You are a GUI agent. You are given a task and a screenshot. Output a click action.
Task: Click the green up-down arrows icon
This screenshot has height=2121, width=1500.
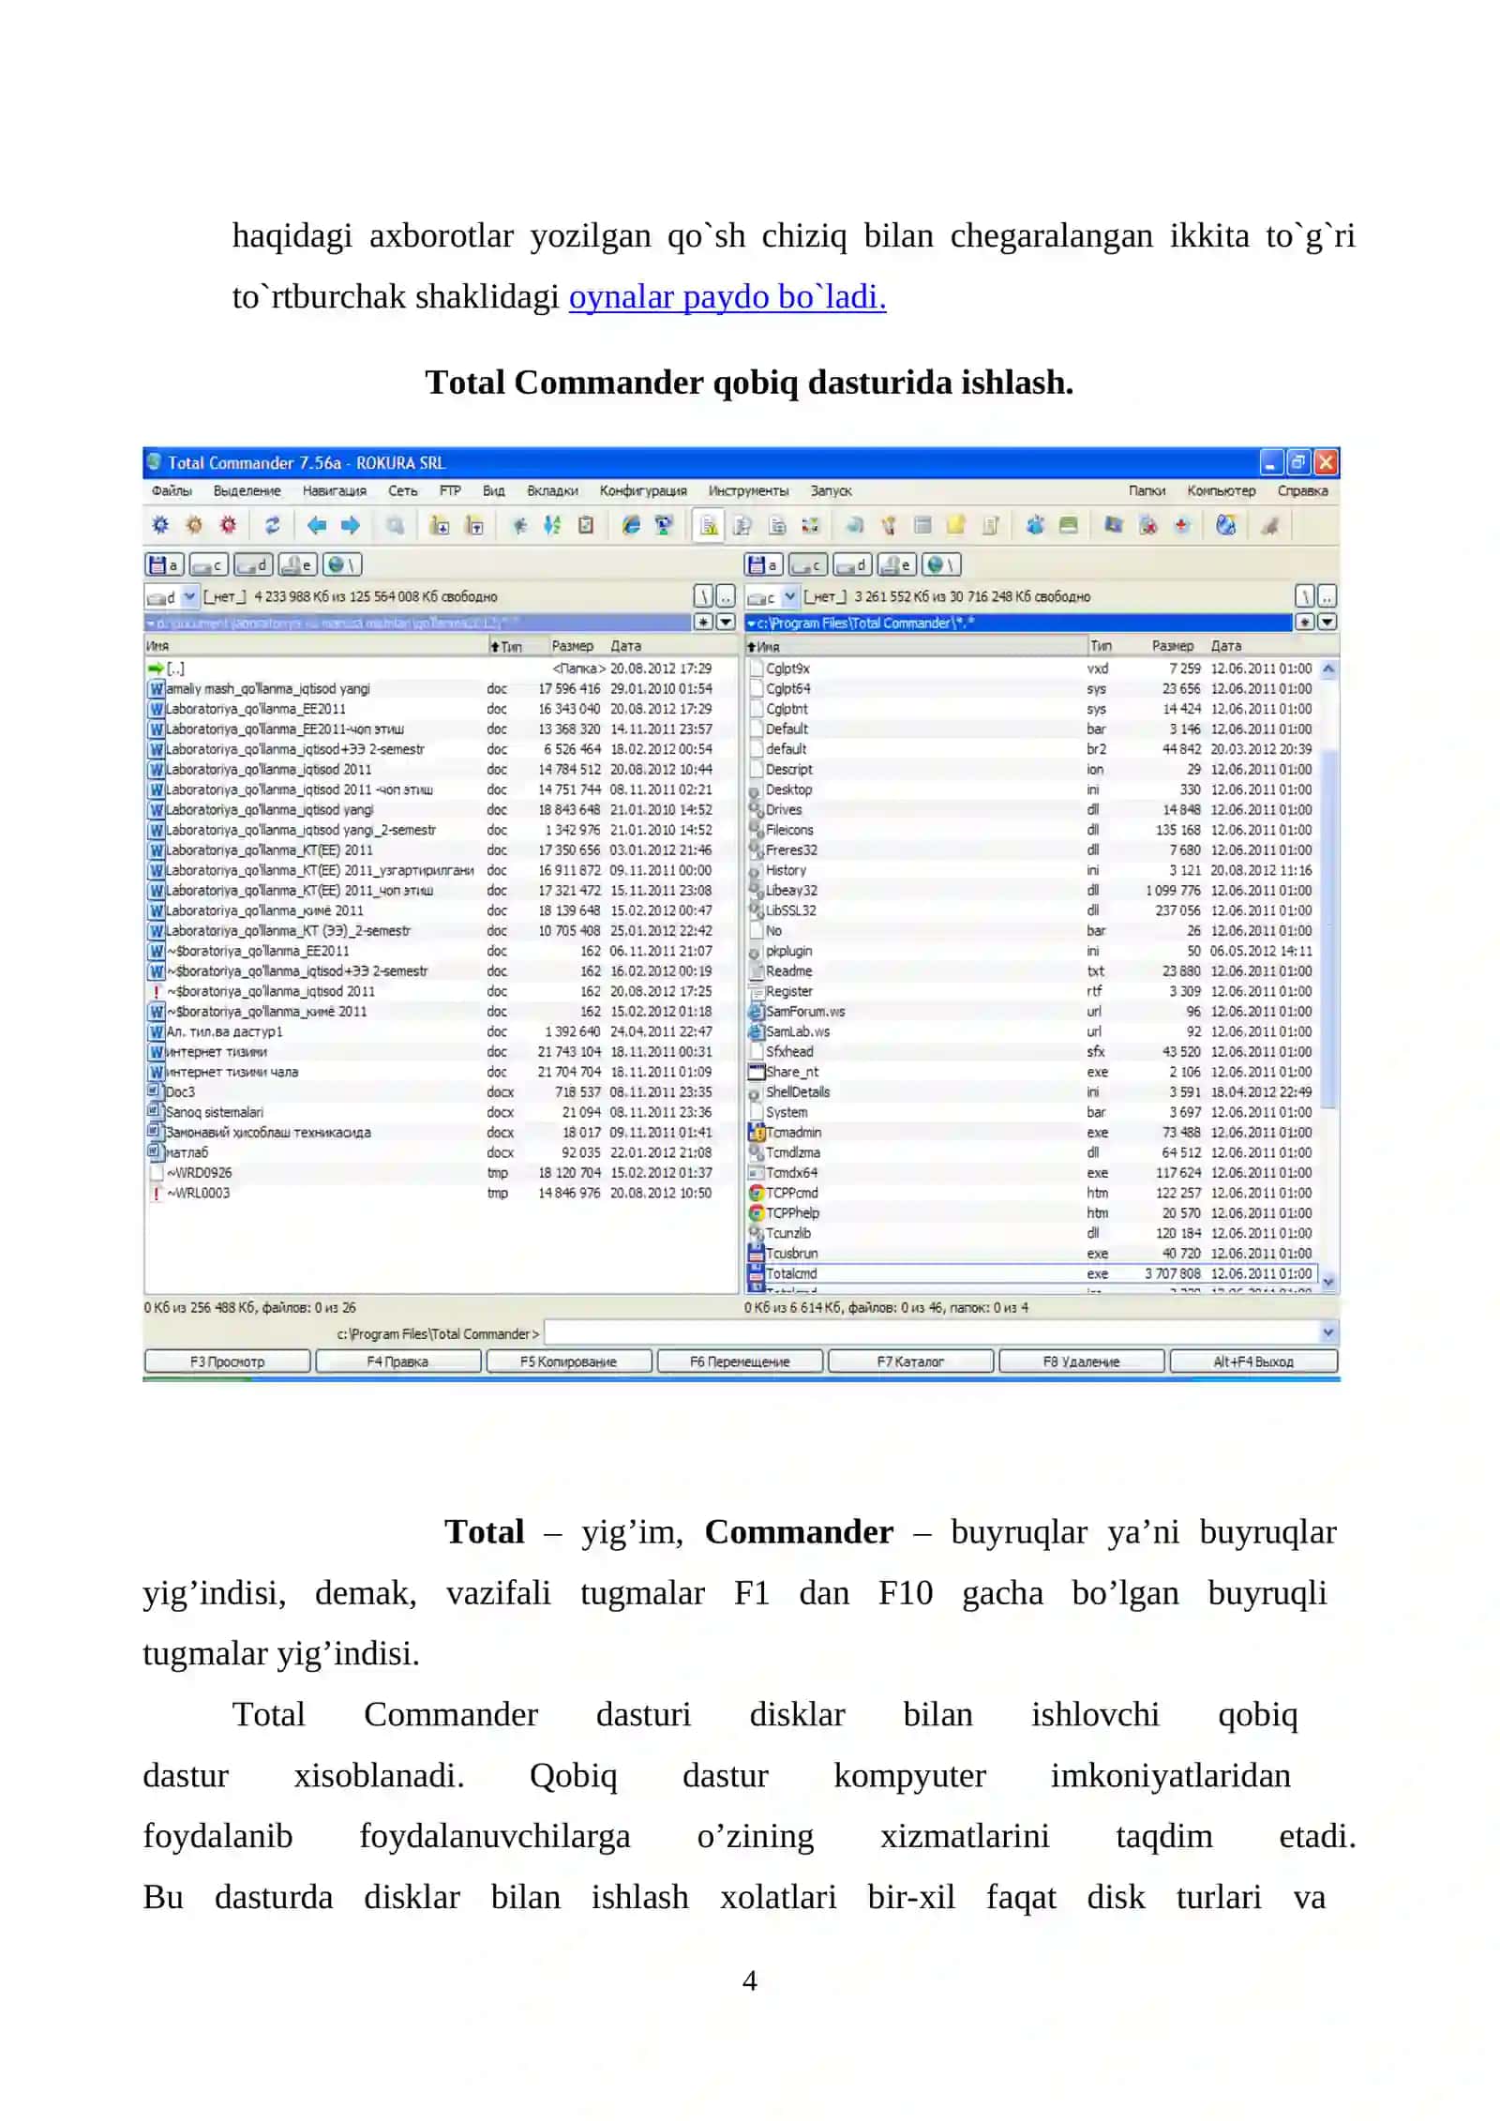[552, 525]
